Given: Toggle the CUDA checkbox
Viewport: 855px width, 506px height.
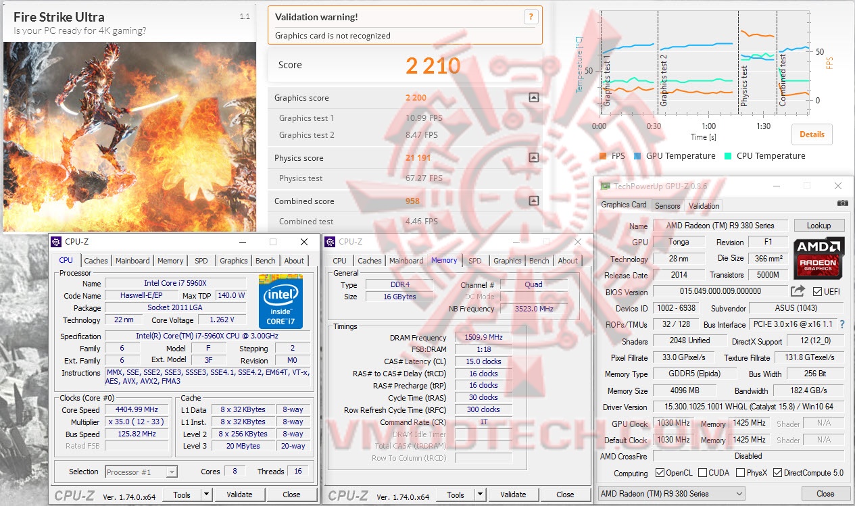Looking at the screenshot, I should [703, 473].
